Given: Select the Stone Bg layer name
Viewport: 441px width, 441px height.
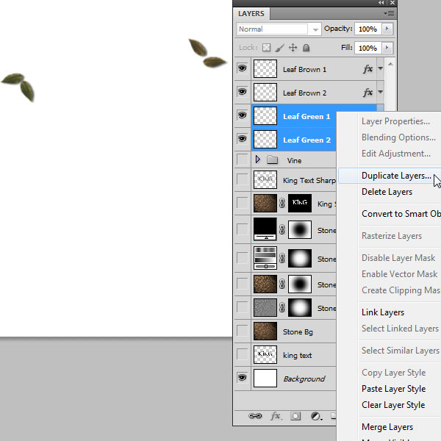Looking at the screenshot, I should (298, 332).
